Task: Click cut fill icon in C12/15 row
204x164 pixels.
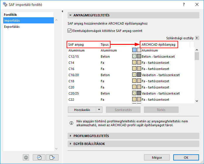Action: click(x=134, y=56)
